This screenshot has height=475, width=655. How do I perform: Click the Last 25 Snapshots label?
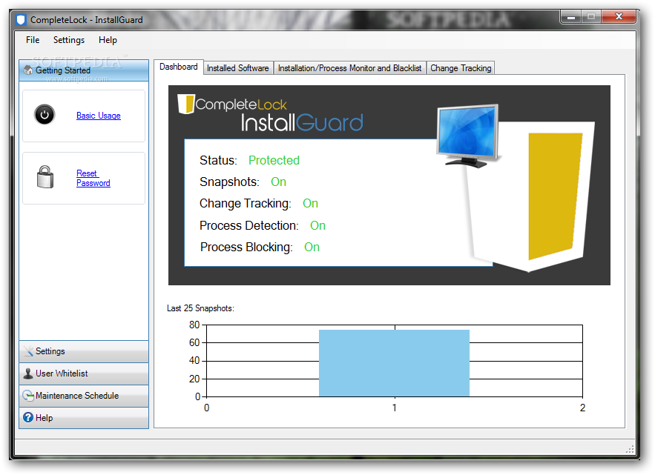[x=200, y=308]
